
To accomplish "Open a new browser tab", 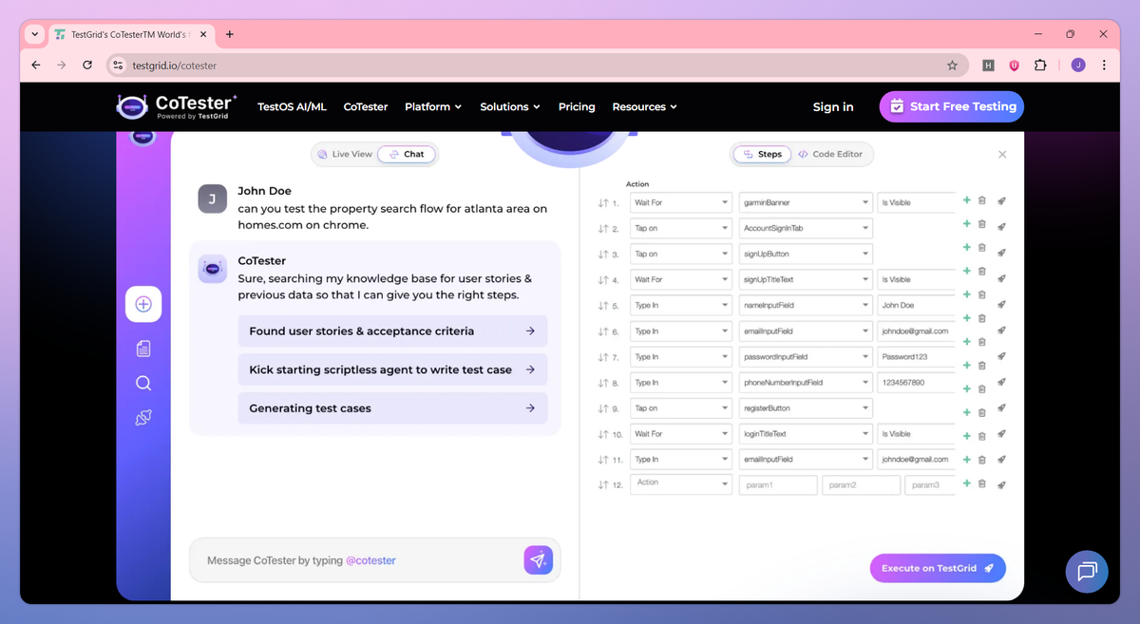I will click(x=230, y=34).
